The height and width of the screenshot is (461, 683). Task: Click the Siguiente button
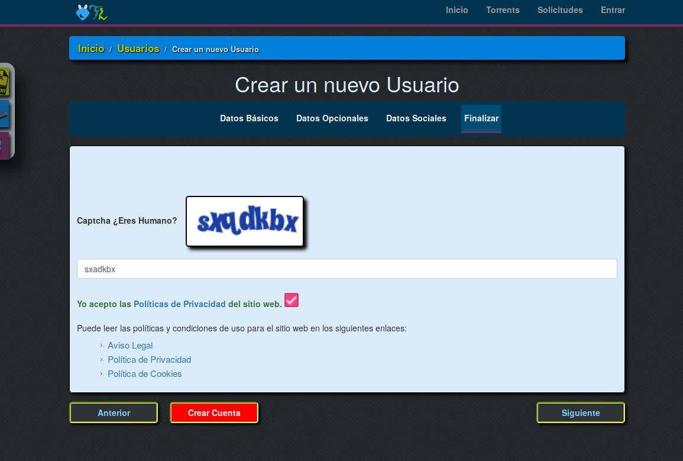581,412
